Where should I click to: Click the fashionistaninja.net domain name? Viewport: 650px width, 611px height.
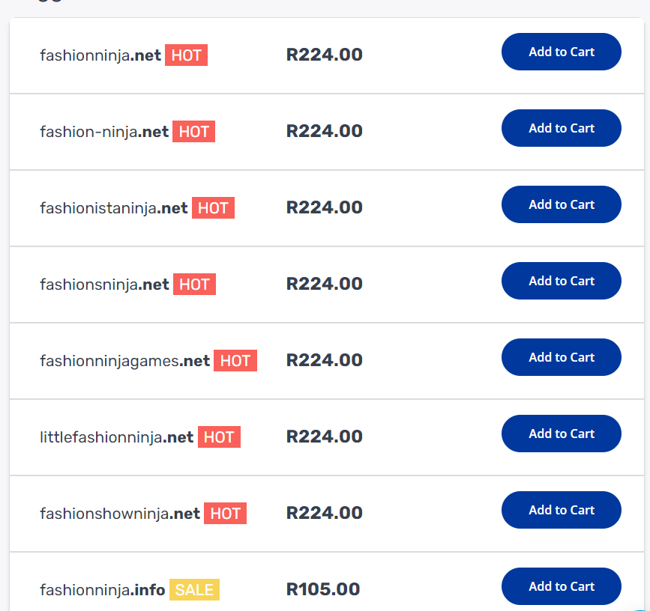point(114,208)
